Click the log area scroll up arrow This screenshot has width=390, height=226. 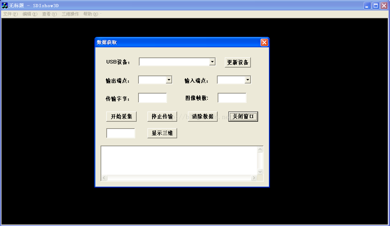click(x=260, y=149)
